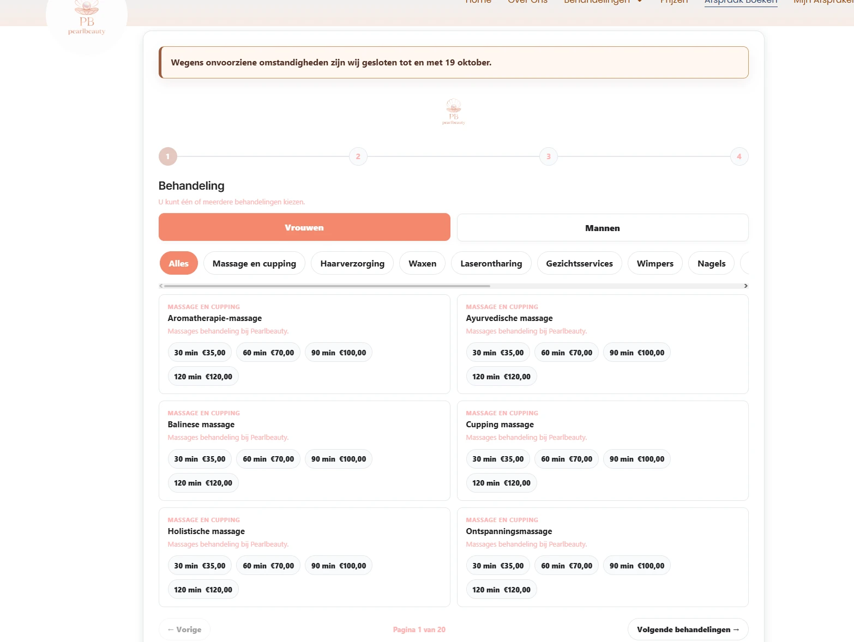
Task: Choose Aromatherapie-massage 30 min €35,00
Action: coord(200,353)
